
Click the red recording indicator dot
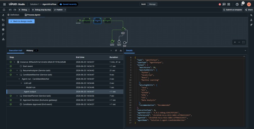point(220,4)
